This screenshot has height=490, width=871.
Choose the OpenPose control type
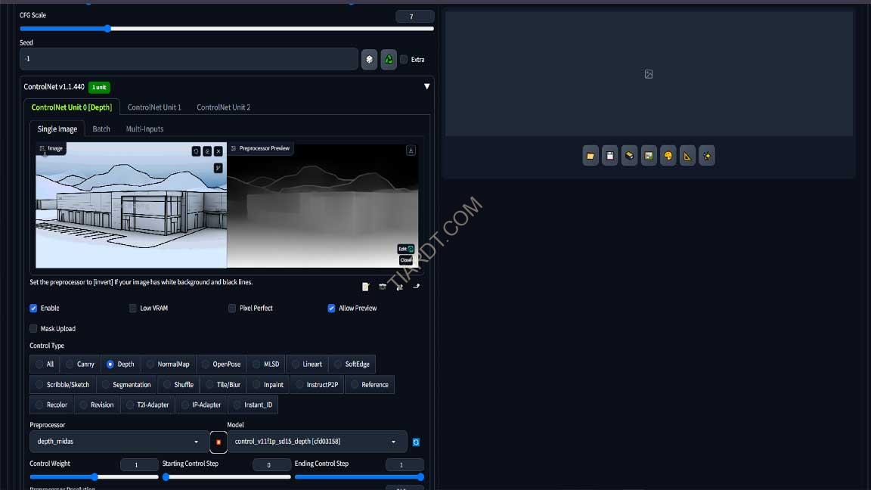pyautogui.click(x=221, y=364)
